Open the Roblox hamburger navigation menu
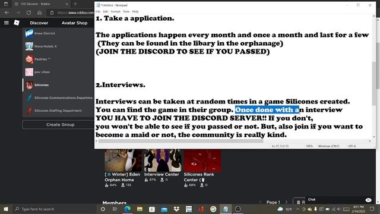Screen dimensions: 380x214 click(7, 23)
